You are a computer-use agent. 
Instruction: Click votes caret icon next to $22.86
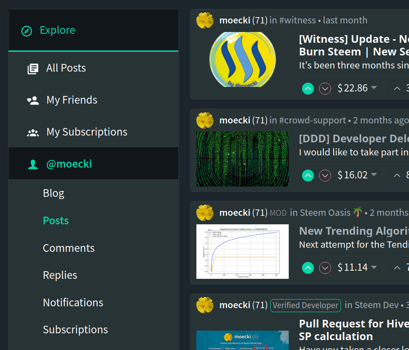pyautogui.click(x=397, y=88)
